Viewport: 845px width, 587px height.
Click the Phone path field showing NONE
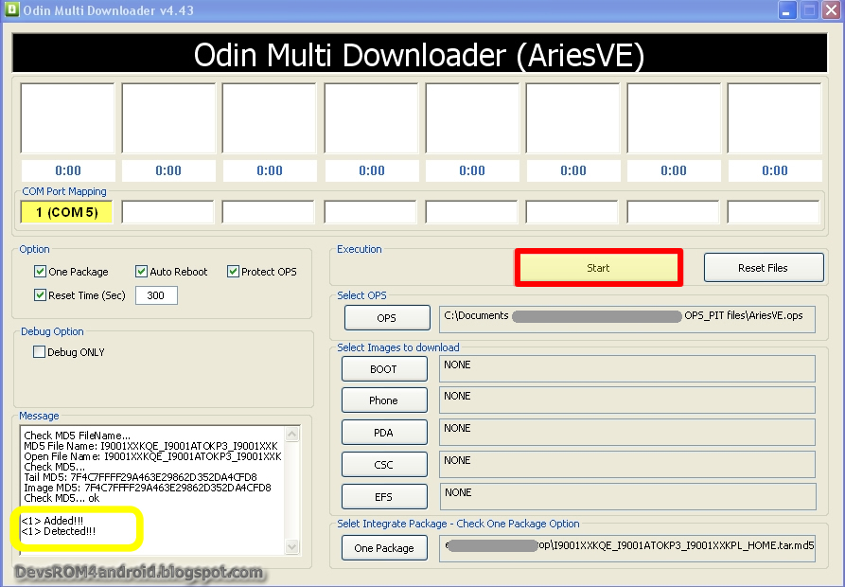pos(627,400)
